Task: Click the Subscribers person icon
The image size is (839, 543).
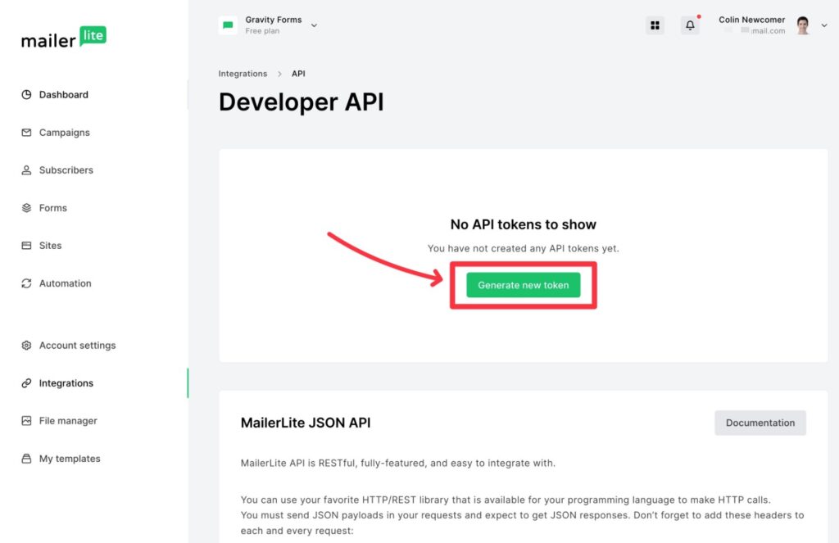Action: pos(26,170)
